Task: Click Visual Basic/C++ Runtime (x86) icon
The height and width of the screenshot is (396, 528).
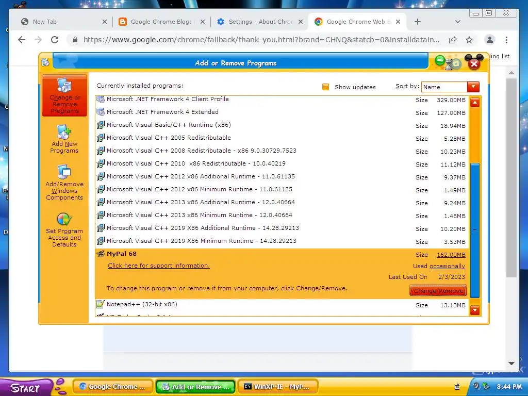Action: tap(101, 125)
